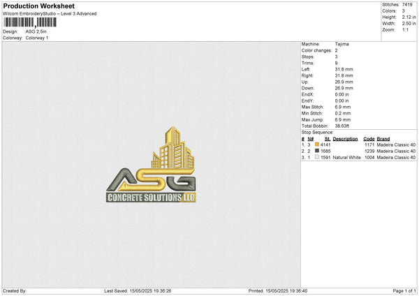Click the 'Created By:' footer label
419x296 pixels.
[15, 290]
